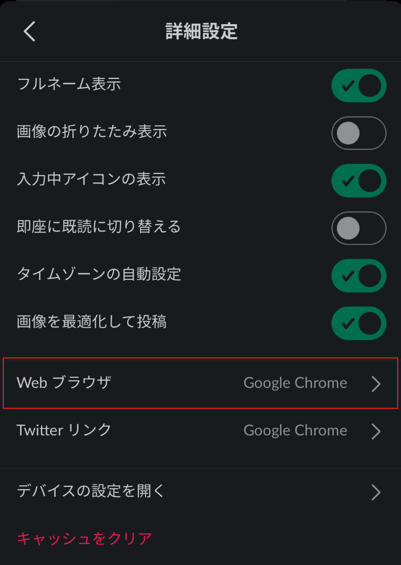Disable the 画像を最適化して投稿 switch
The height and width of the screenshot is (565, 401).
pos(358,323)
